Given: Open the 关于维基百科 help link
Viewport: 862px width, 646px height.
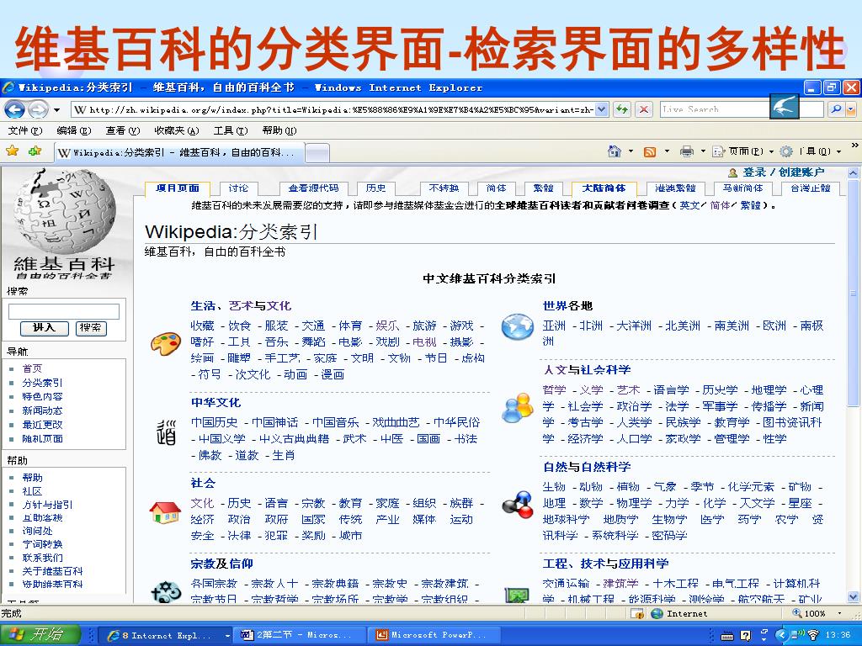Looking at the screenshot, I should pos(52,571).
